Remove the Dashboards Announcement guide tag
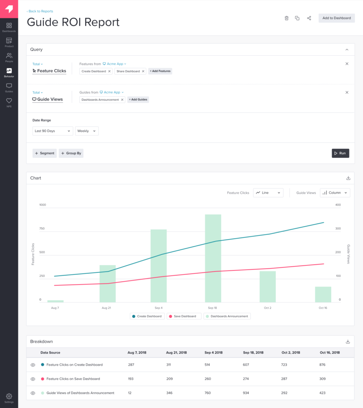The width and height of the screenshot is (363, 408). tap(122, 100)
